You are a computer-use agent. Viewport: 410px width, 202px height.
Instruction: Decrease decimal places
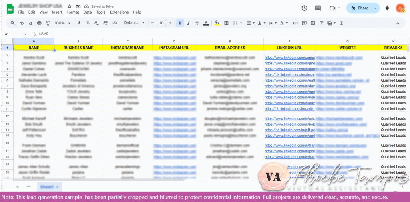96,23
